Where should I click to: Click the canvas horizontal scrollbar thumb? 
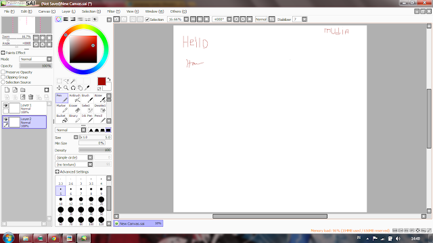[x=270, y=216]
